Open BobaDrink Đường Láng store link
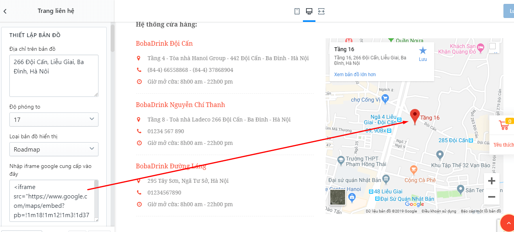Image resolution: width=514 pixels, height=232 pixels. (171, 166)
